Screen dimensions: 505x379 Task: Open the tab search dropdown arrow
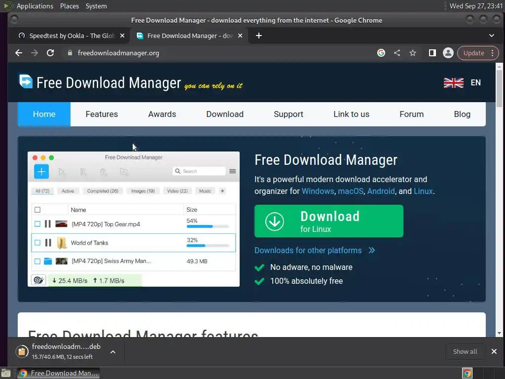click(492, 36)
